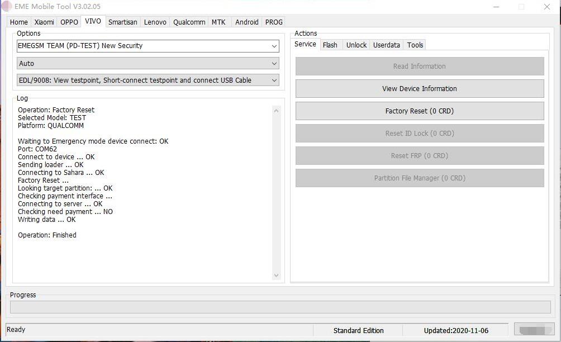561x342 pixels.
Task: Switch to the Flash actions tab
Action: point(330,45)
